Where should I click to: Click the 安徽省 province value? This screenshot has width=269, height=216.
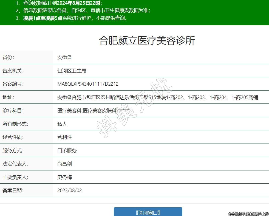click(64, 57)
